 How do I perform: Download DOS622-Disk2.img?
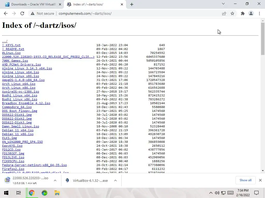17,119
